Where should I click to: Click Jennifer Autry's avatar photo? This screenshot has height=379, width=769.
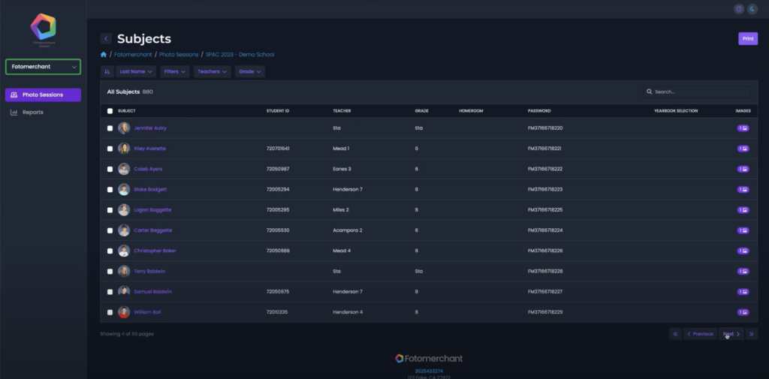[124, 128]
